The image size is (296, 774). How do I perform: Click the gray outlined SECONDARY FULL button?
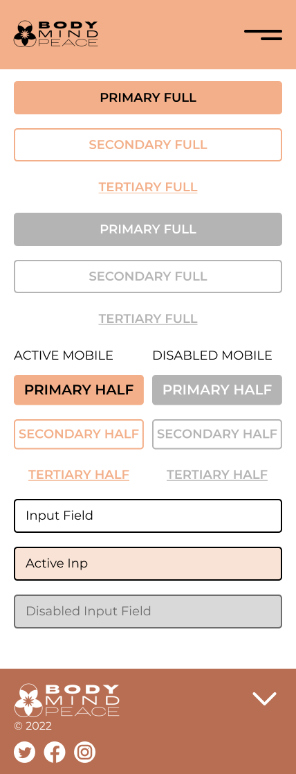148,276
